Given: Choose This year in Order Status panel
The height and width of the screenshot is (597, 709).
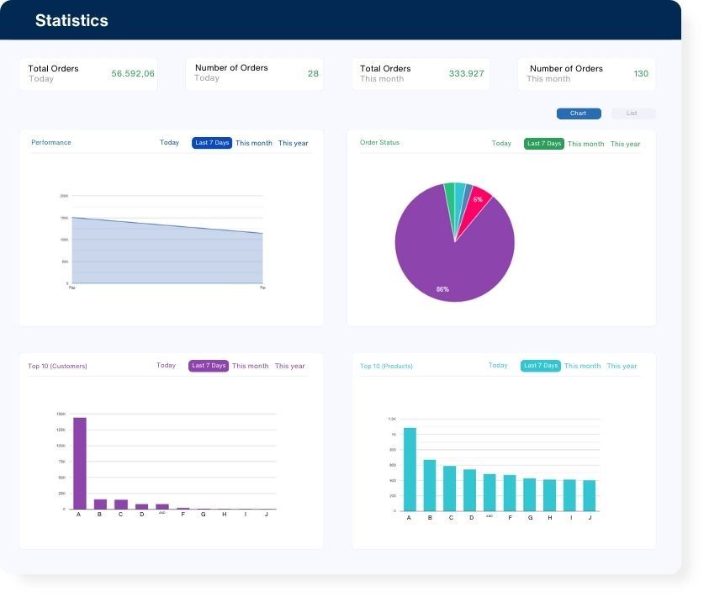Looking at the screenshot, I should (625, 144).
